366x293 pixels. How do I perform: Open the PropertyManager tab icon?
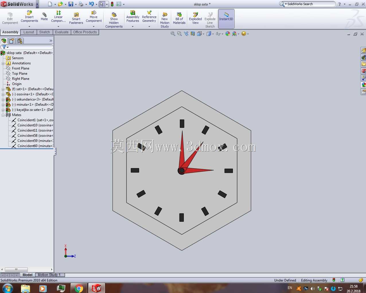(x=12, y=41)
